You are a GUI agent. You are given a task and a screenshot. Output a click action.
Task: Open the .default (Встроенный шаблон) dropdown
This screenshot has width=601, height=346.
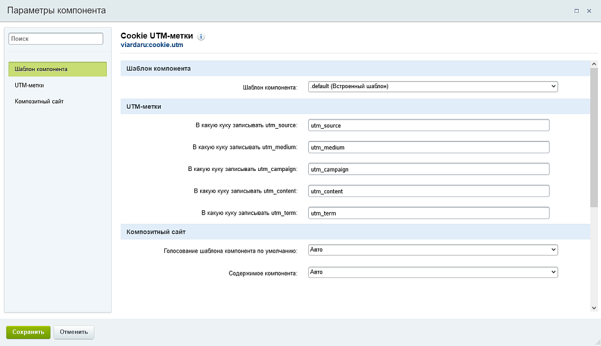point(432,86)
